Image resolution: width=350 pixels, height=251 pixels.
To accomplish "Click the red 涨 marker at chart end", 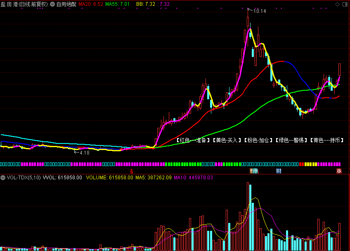I will tap(339, 171).
